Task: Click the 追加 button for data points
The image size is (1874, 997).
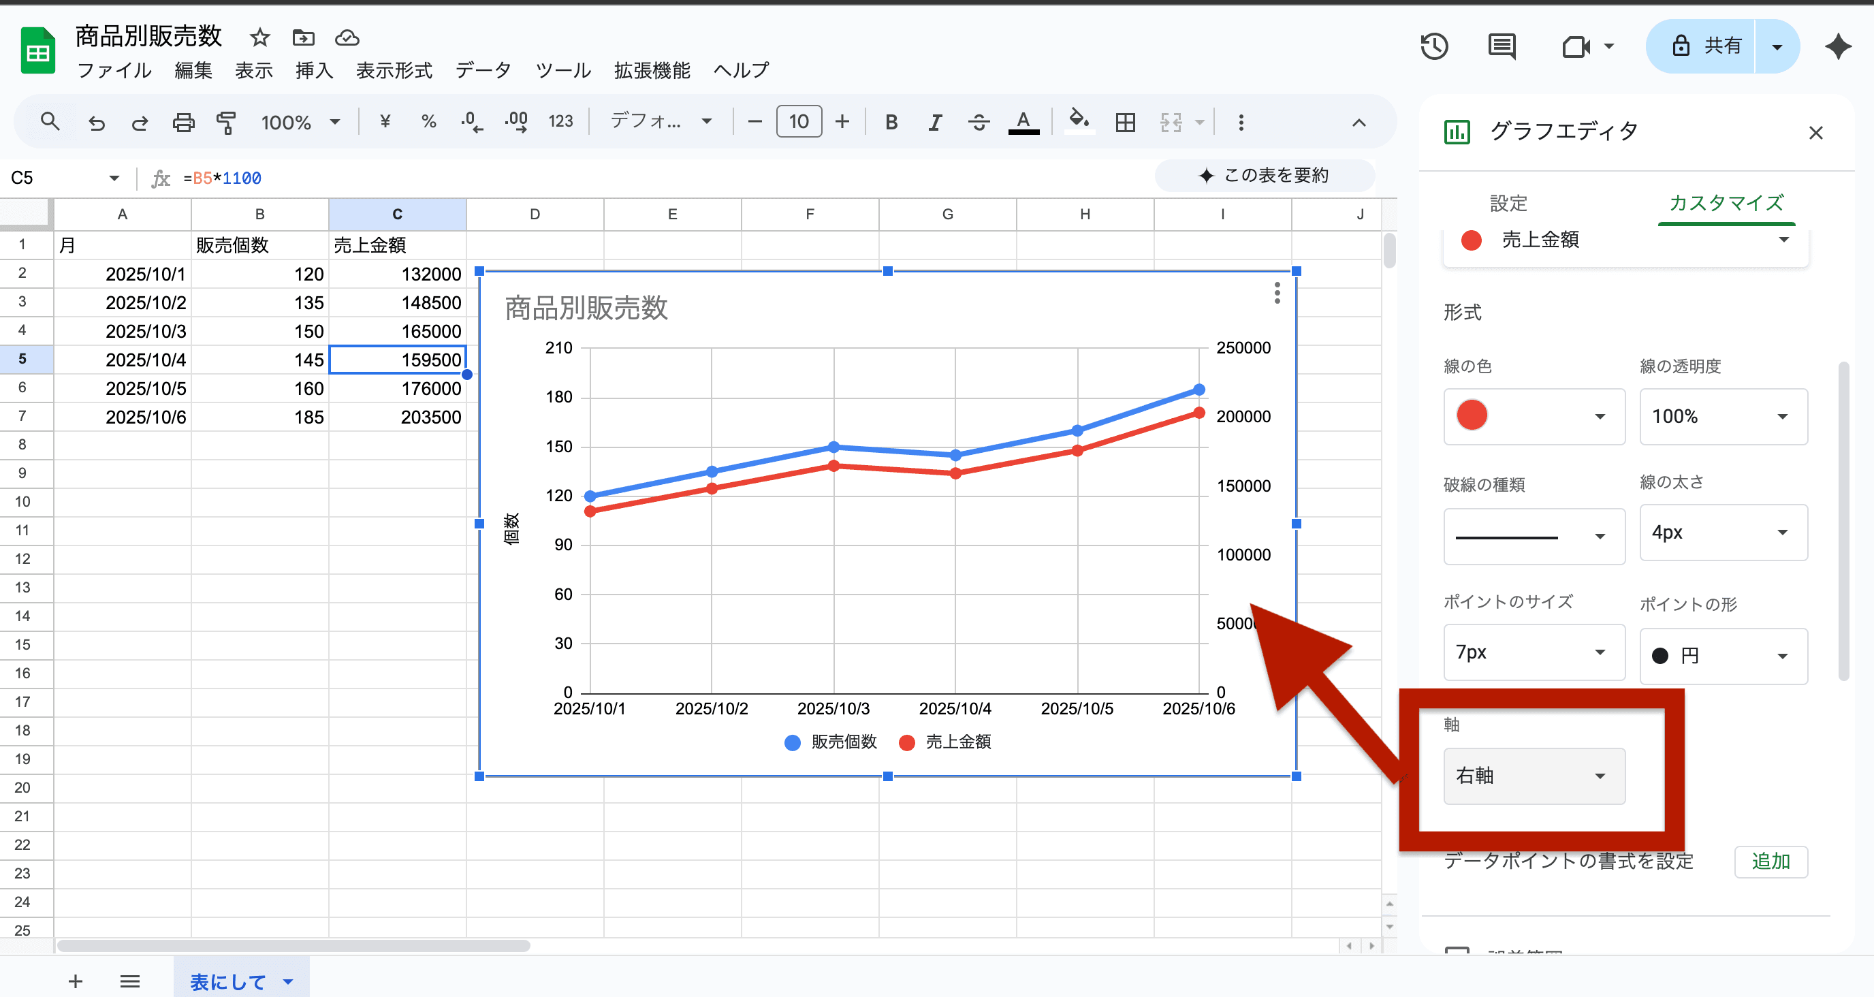Action: 1770,861
